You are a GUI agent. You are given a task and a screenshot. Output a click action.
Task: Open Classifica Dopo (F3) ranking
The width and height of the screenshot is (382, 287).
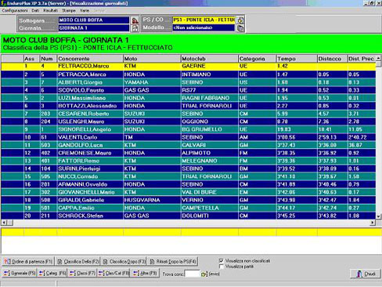[x=124, y=261]
